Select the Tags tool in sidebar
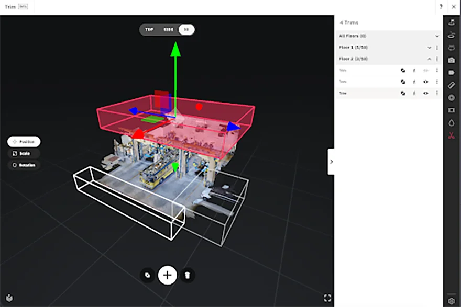 point(452,73)
